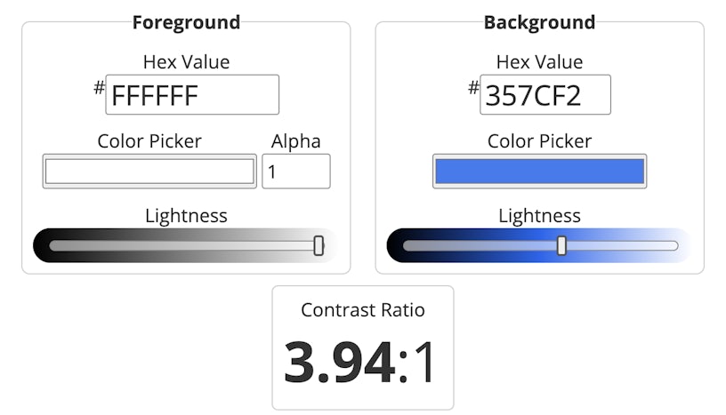The image size is (726, 415).
Task: Click the Background "Hex Value" label
Action: pyautogui.click(x=539, y=62)
